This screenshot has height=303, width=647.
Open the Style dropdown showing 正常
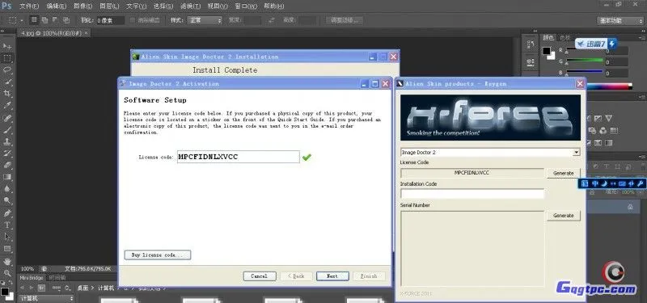(205, 20)
